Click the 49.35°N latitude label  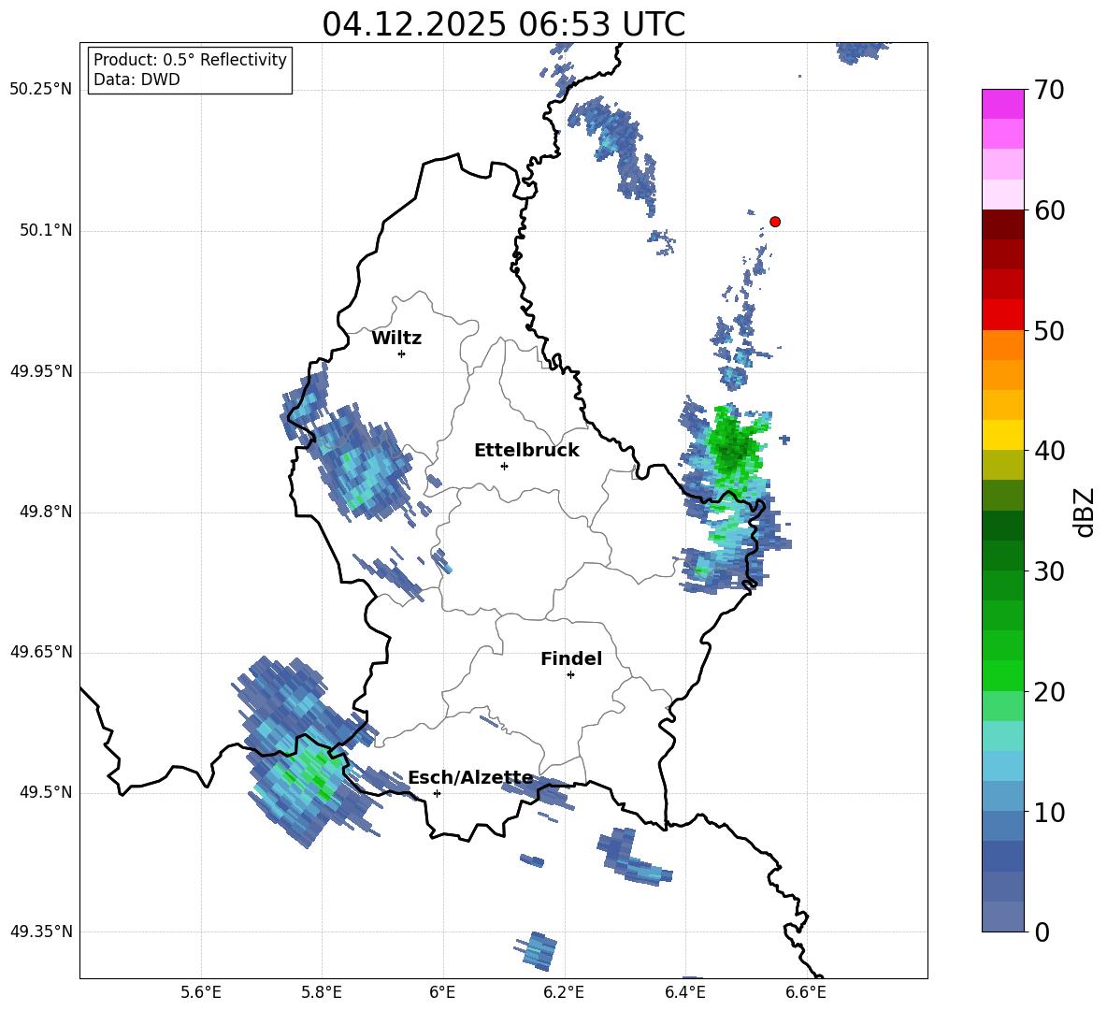tap(41, 932)
